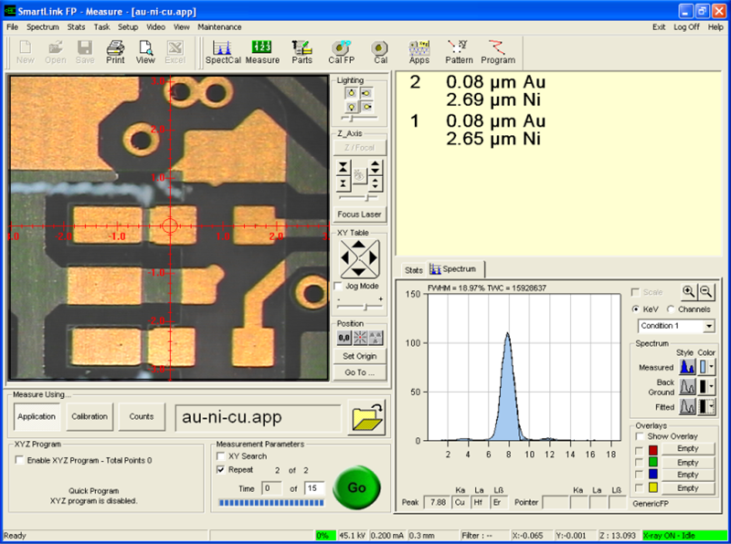Click the red overlay color swatch
The height and width of the screenshot is (544, 731).
pyautogui.click(x=652, y=449)
